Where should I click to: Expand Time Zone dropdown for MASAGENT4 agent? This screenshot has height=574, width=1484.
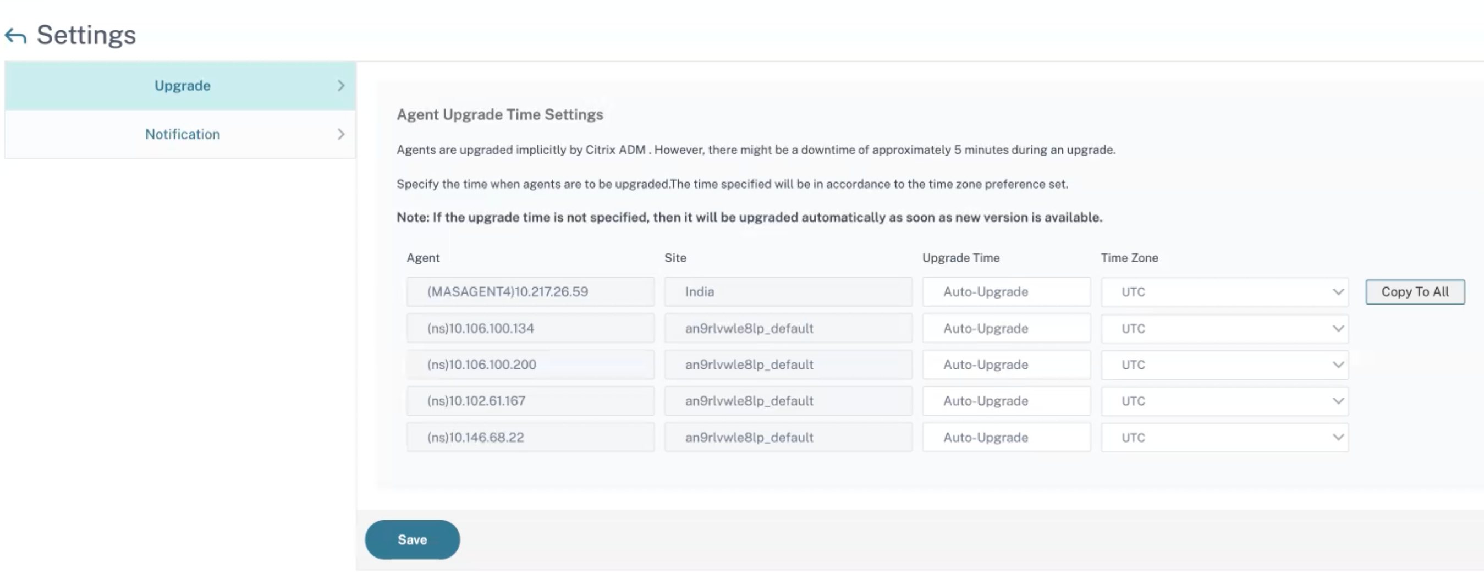(x=1225, y=292)
